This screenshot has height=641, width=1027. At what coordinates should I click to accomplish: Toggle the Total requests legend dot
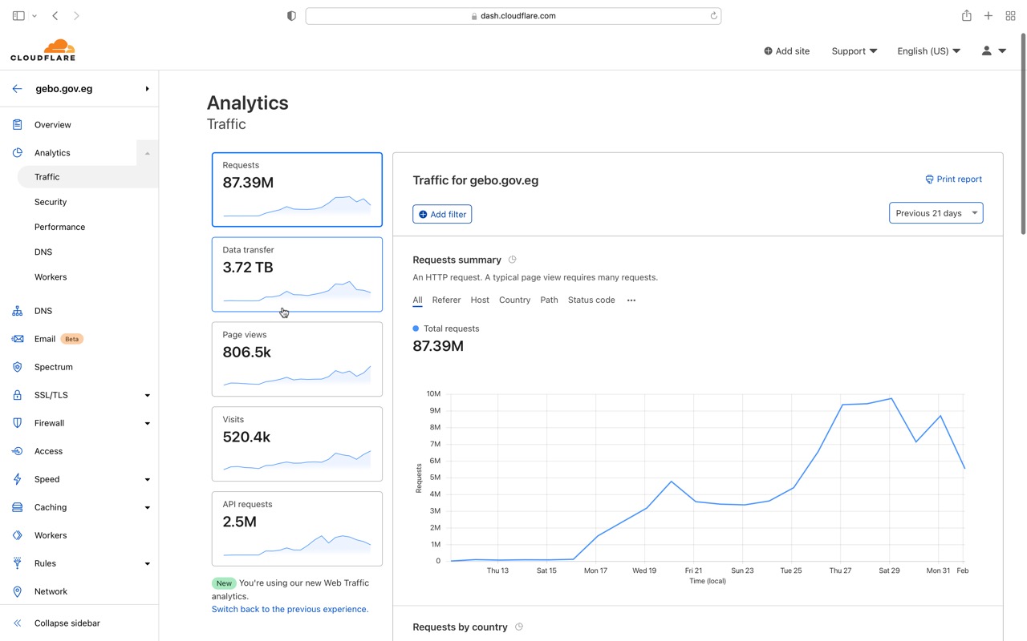[x=416, y=329]
